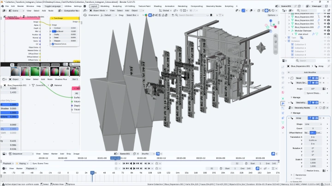Enable the Realize Instances checkbox
Viewport: 332px width, 186px height.
point(305,170)
